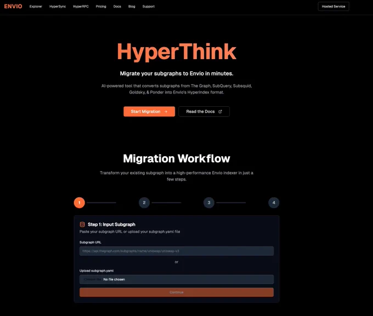Viewport: 373px width, 316px height.
Task: Click the Hosted Service button
Action: click(x=334, y=7)
